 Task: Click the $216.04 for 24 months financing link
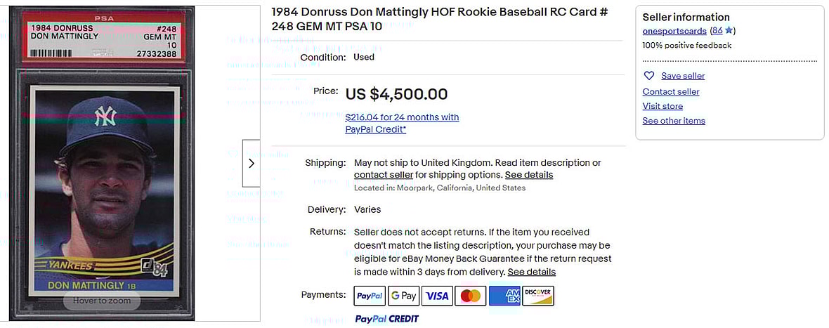tap(402, 117)
